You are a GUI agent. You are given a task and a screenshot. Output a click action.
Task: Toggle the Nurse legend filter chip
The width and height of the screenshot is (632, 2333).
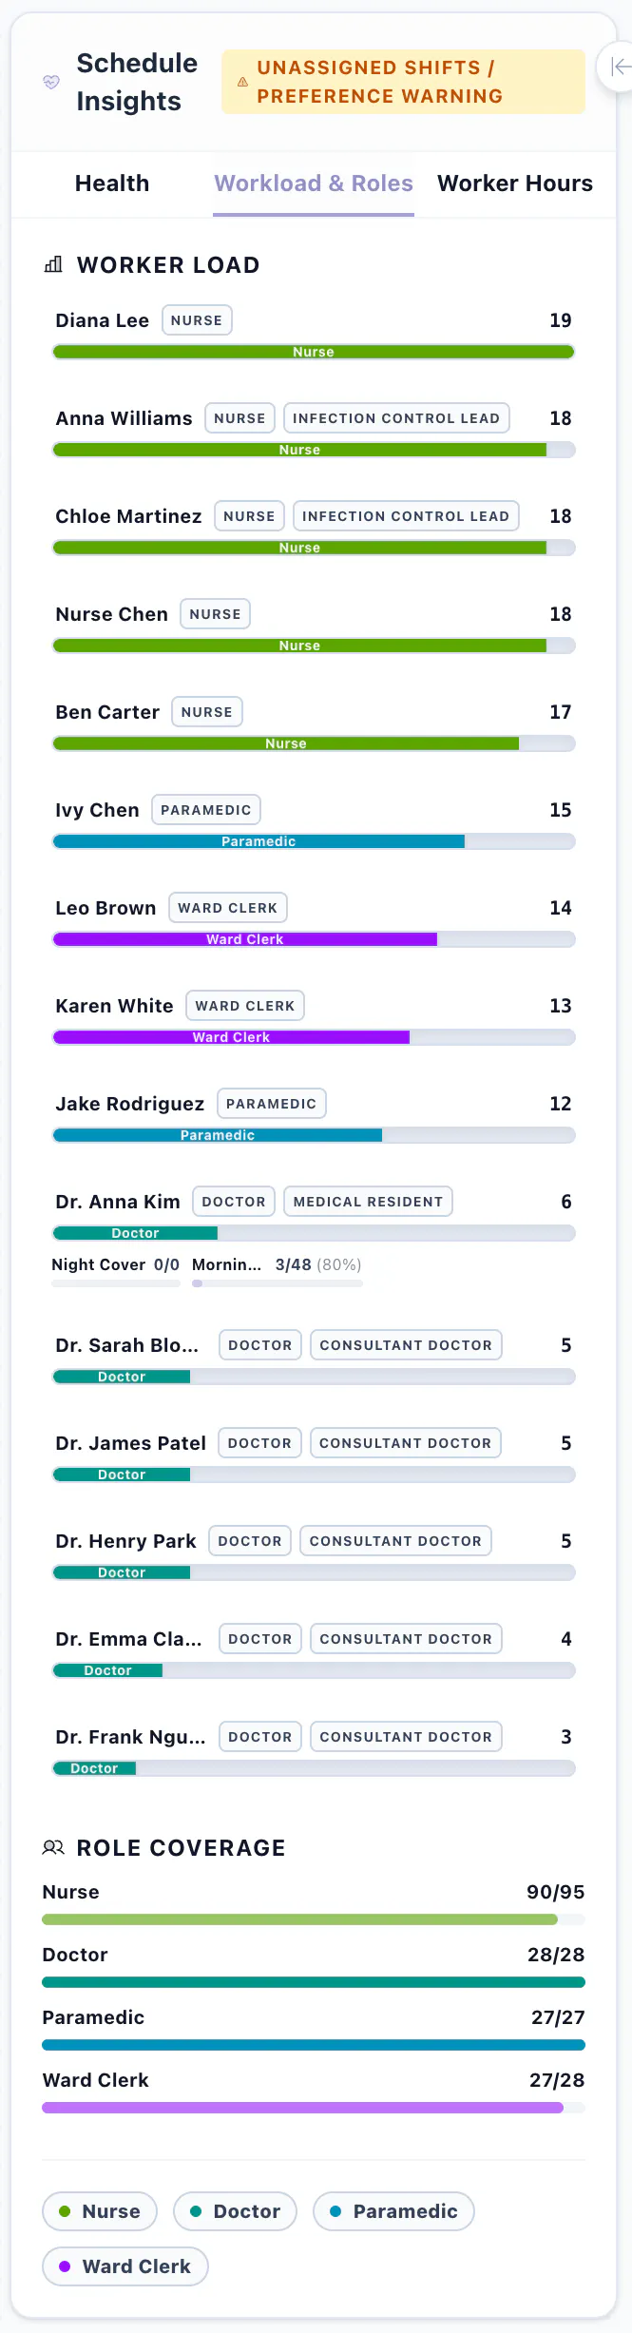[100, 2211]
